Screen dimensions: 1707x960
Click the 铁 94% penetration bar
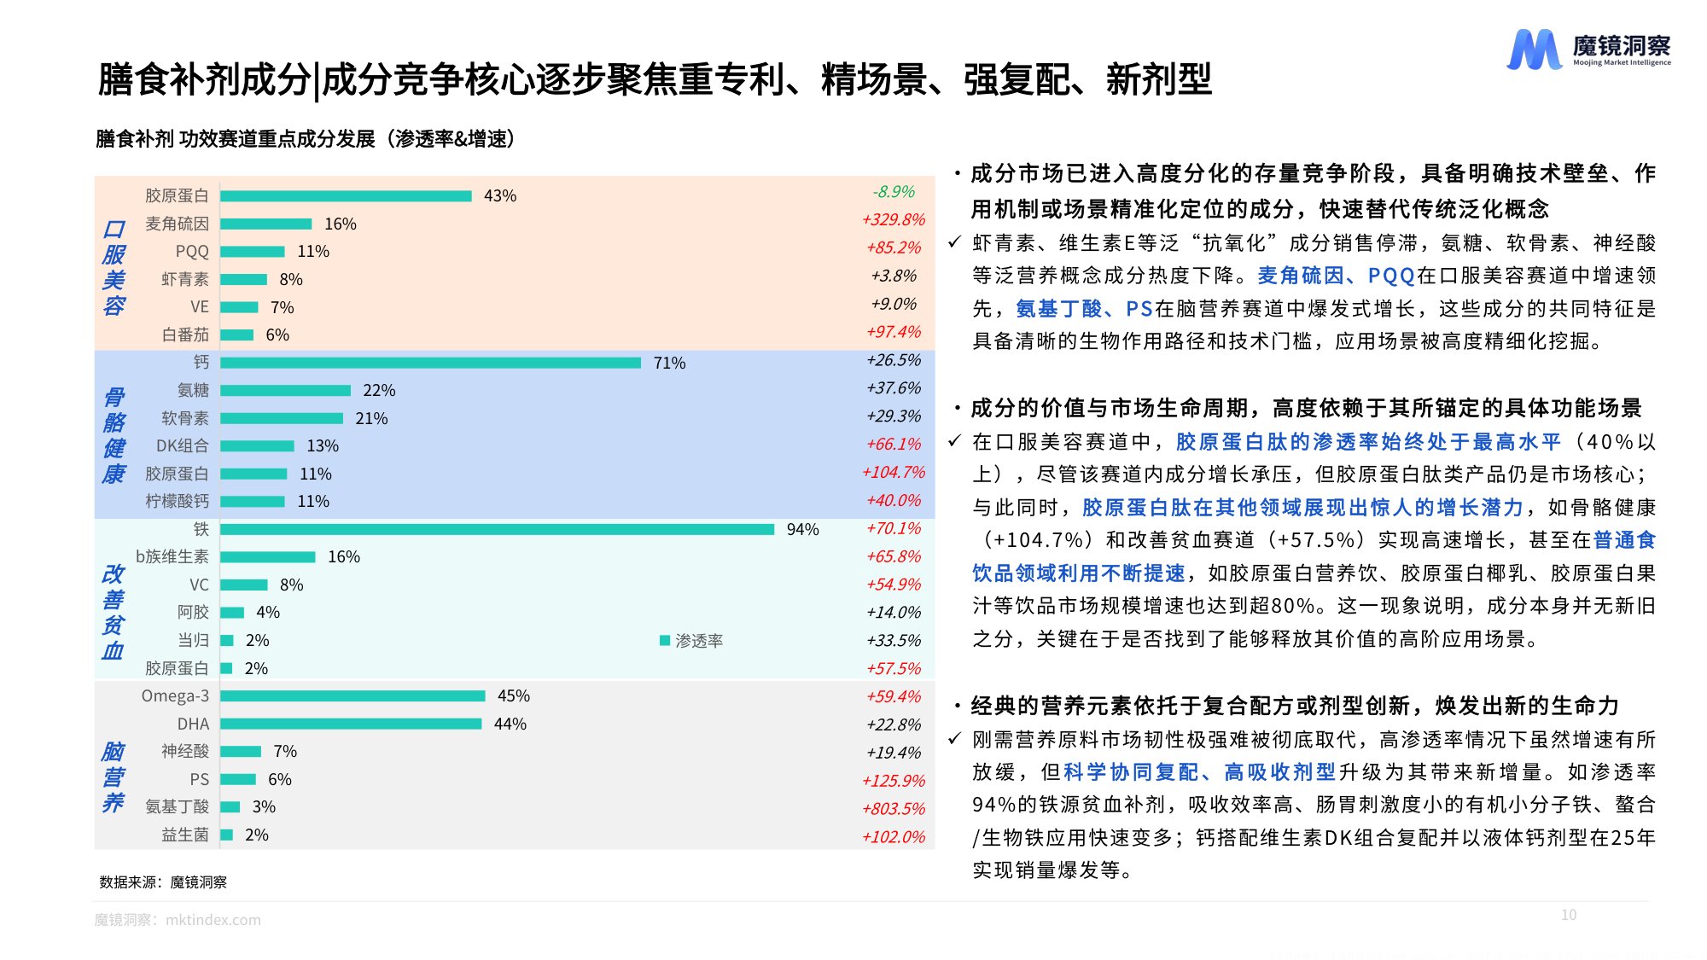click(497, 529)
